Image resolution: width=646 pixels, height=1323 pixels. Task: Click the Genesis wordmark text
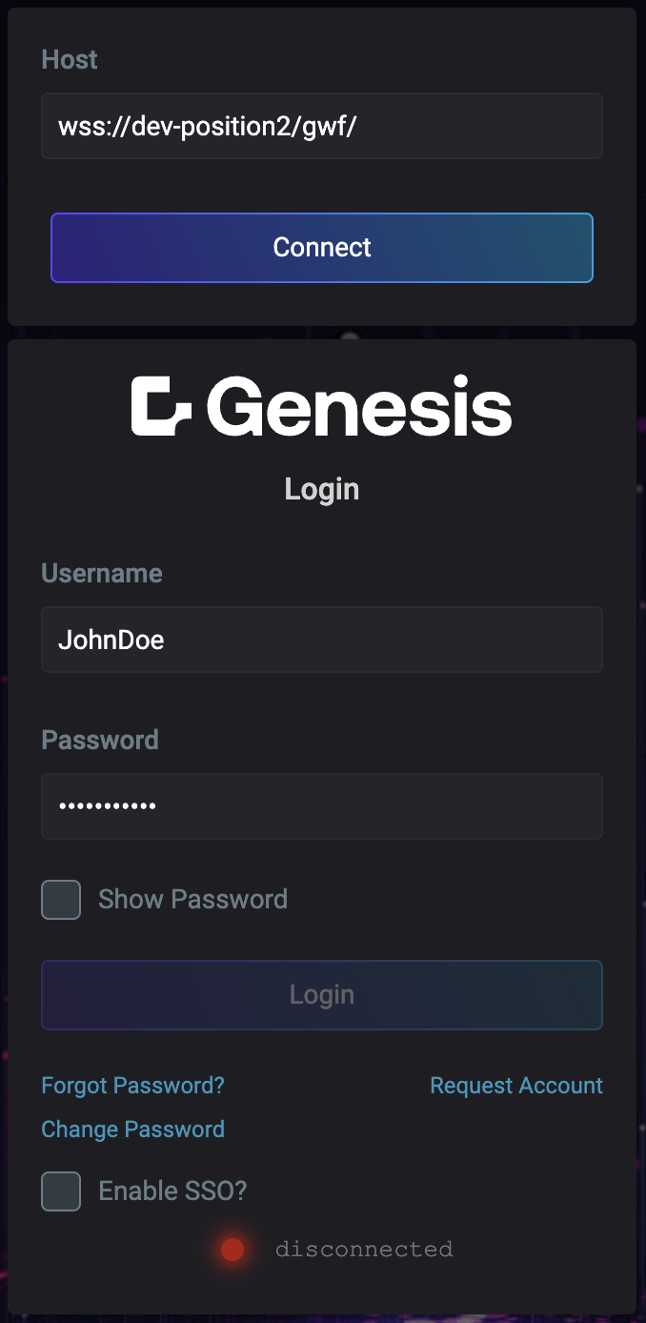359,407
